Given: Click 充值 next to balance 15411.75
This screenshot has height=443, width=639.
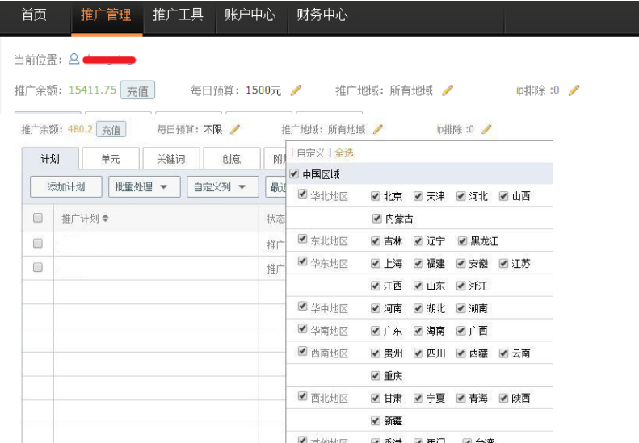Looking at the screenshot, I should click(x=137, y=90).
